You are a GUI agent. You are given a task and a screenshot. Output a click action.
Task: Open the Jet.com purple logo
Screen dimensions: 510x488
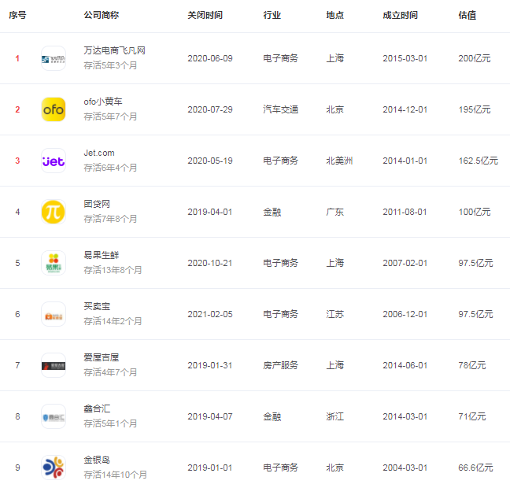[54, 161]
